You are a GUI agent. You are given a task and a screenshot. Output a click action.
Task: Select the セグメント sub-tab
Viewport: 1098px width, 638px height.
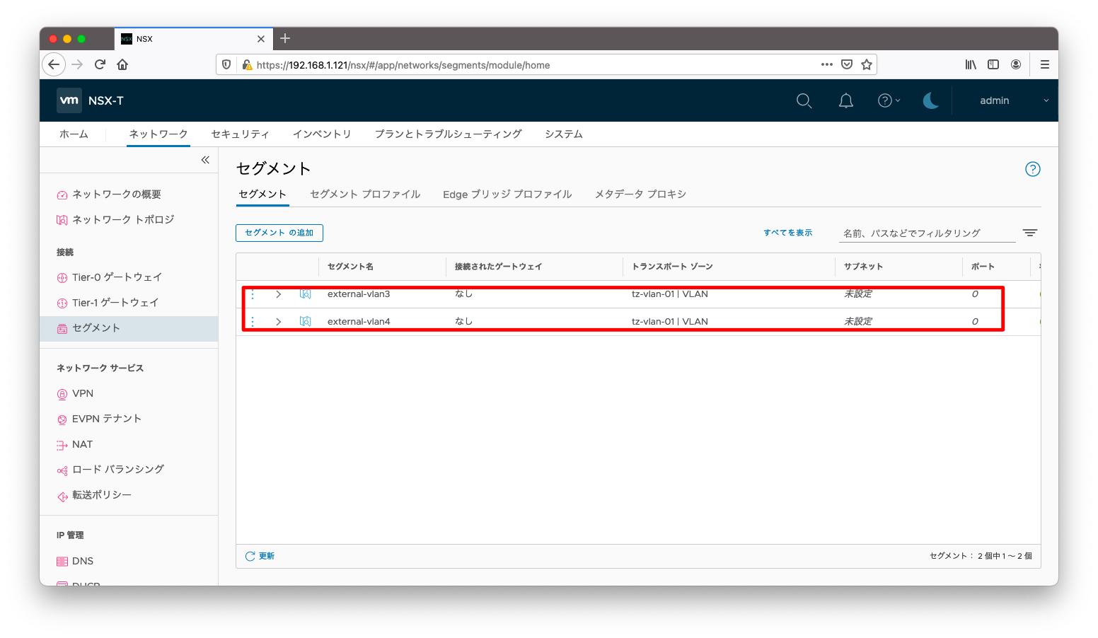coord(262,194)
